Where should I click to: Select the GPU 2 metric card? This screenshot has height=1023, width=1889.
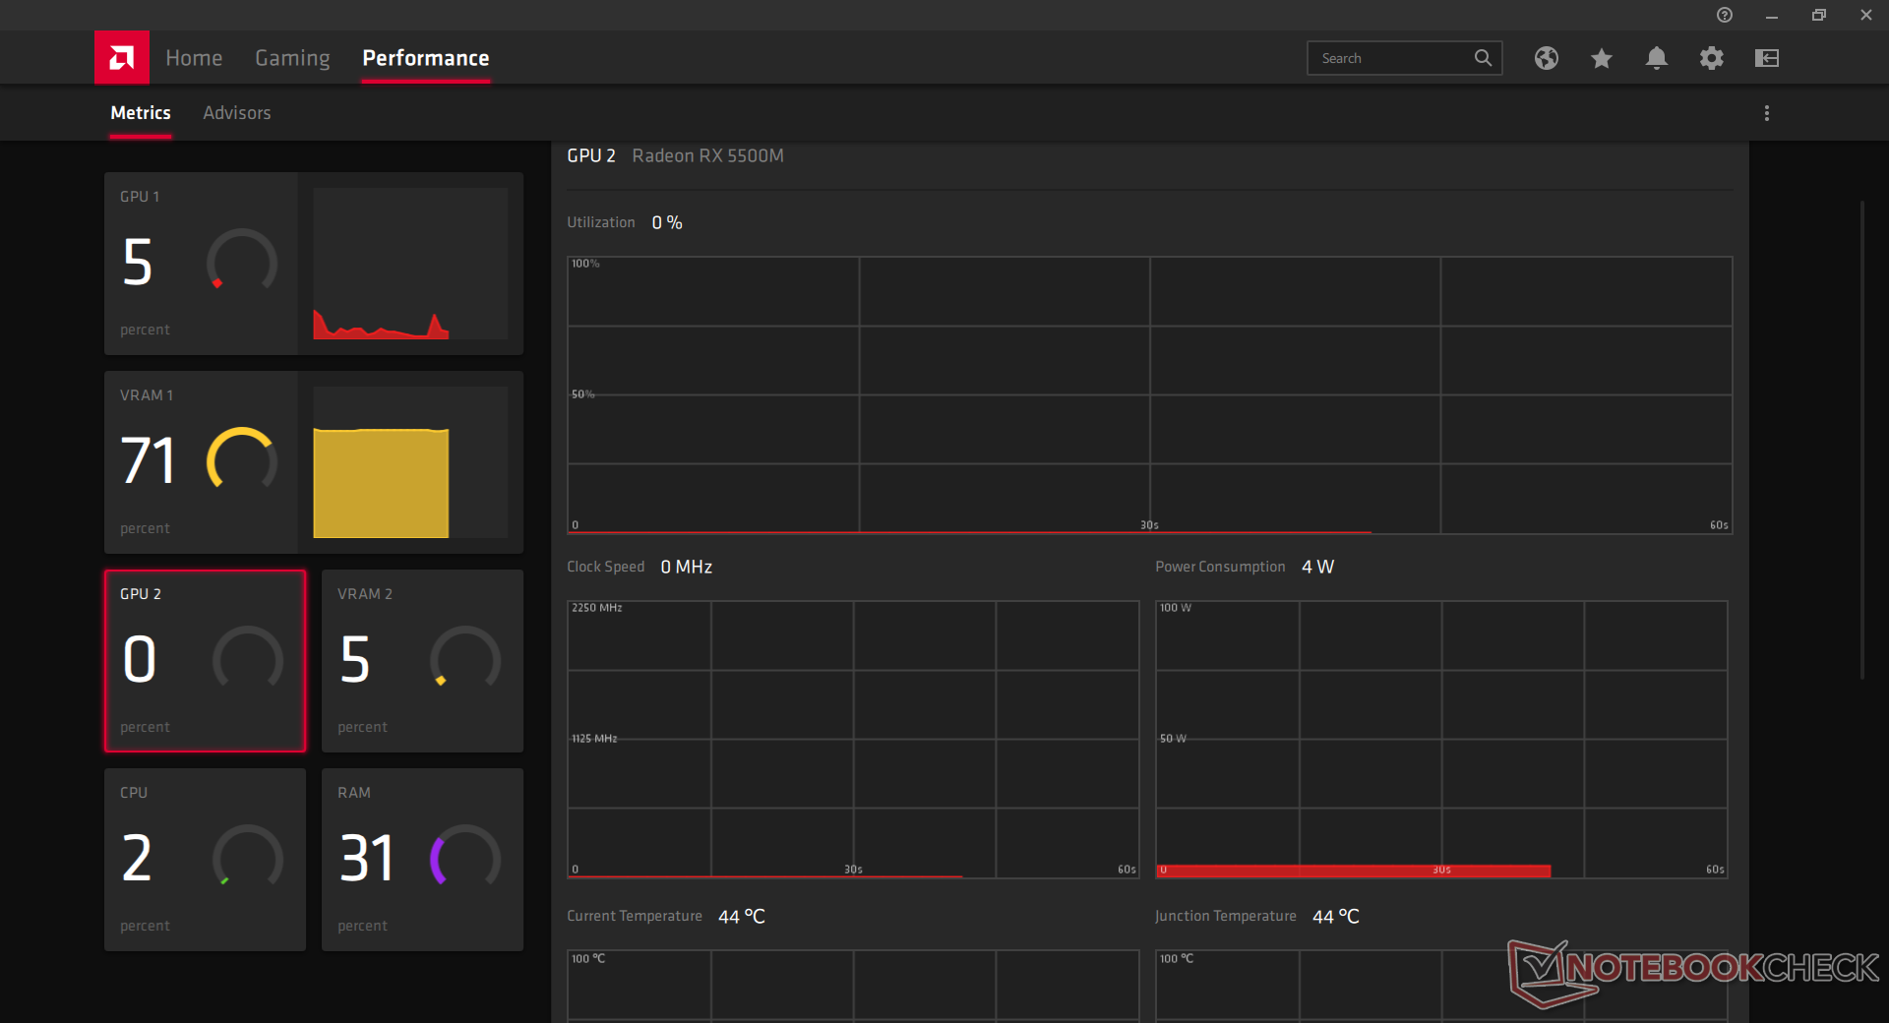(206, 661)
